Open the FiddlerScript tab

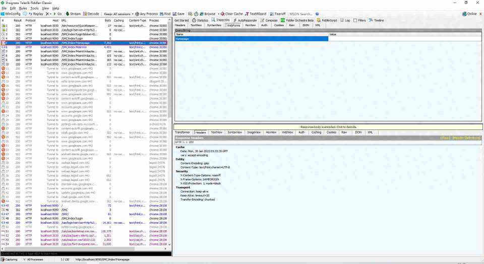click(327, 20)
